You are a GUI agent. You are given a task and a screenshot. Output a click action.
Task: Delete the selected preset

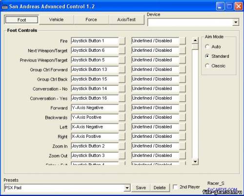[160, 188]
